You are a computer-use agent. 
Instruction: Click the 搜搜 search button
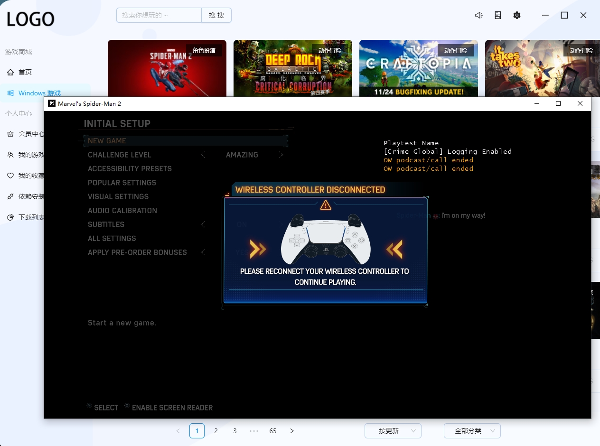coord(216,15)
